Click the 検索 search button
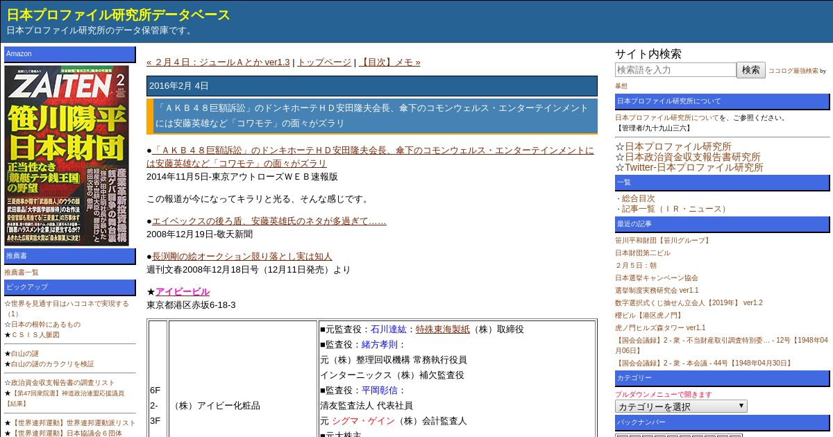 point(751,70)
